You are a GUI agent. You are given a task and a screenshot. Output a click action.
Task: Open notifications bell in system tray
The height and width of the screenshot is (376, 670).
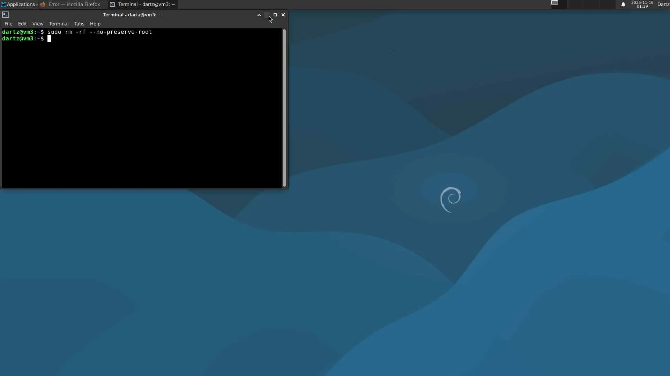click(623, 5)
